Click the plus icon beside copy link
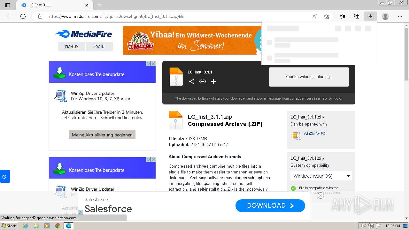The height and width of the screenshot is (230, 409). tap(213, 81)
